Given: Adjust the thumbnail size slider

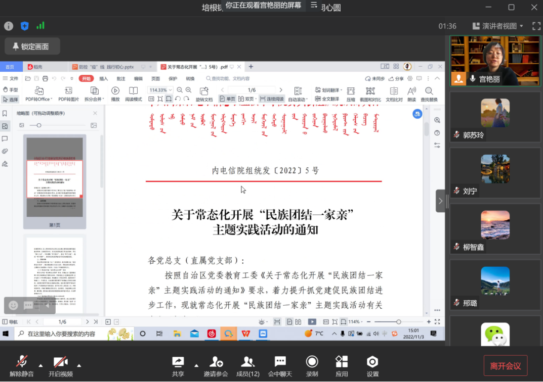Looking at the screenshot, I should pos(38,125).
